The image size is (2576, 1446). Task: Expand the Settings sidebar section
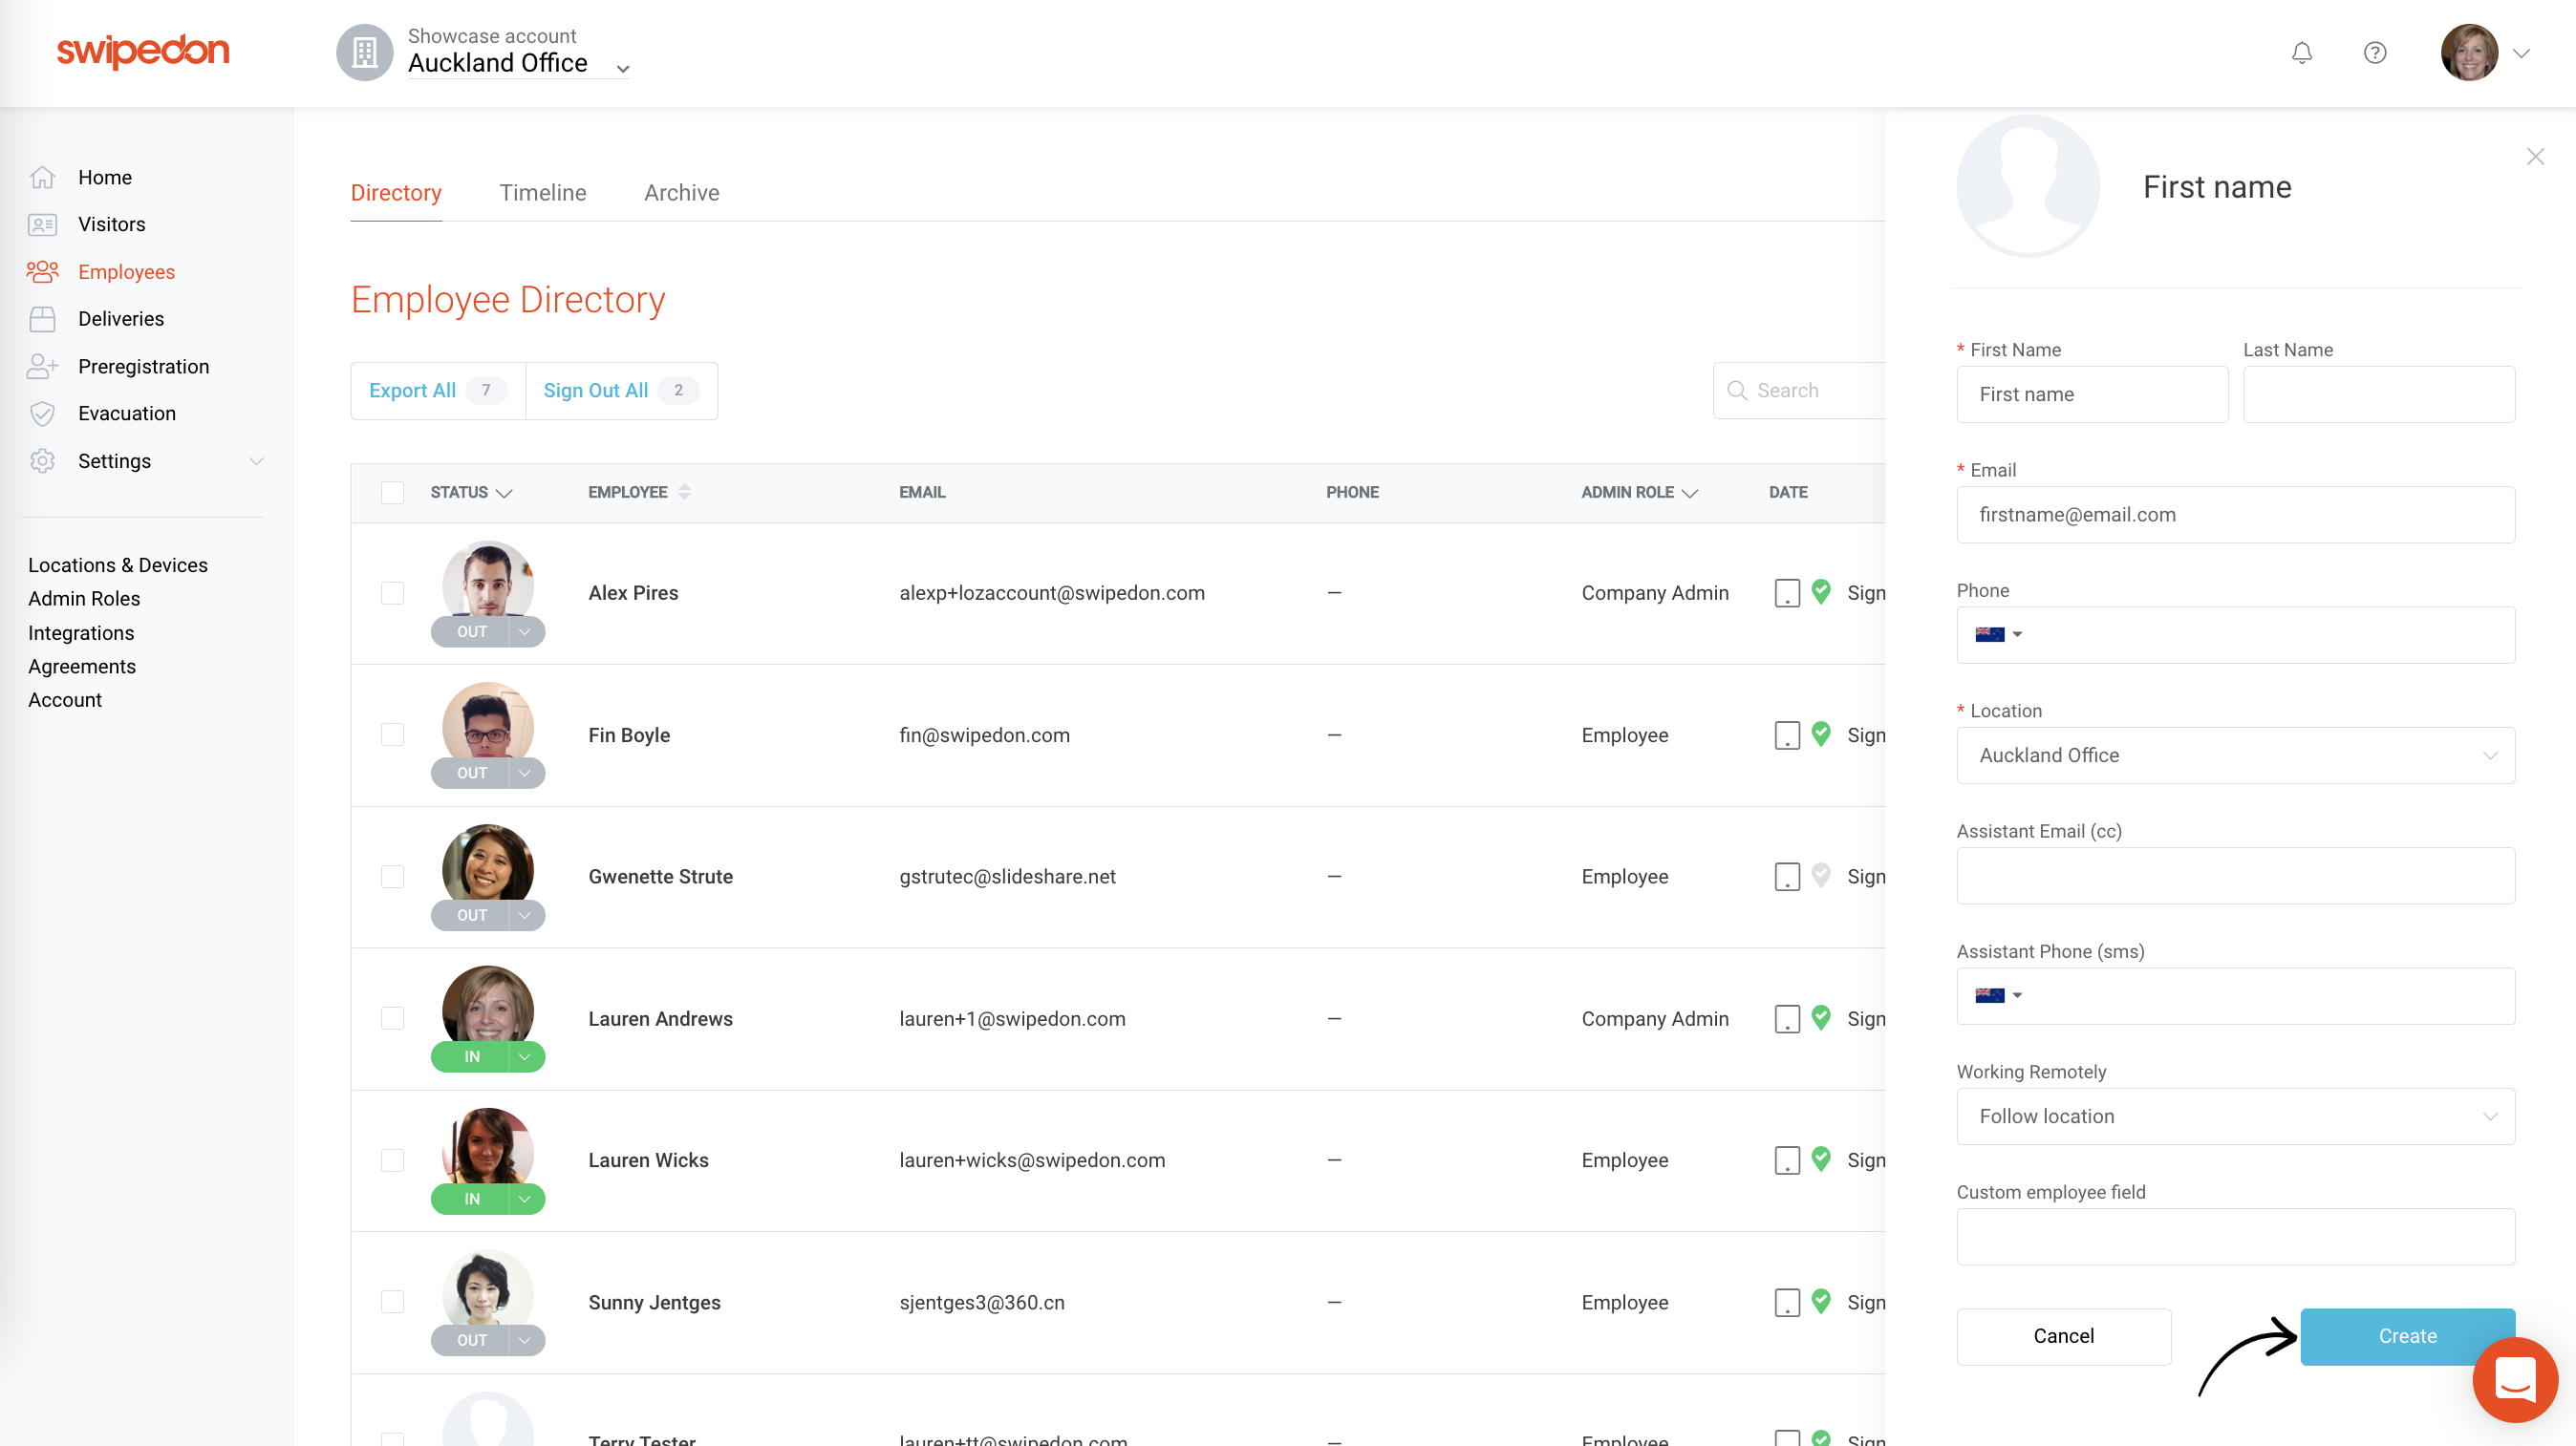(256, 460)
